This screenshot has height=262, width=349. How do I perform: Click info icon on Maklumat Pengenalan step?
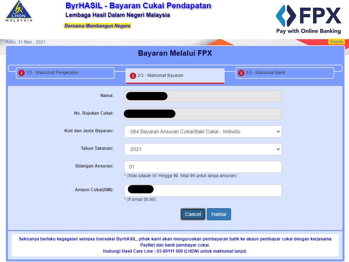pyautogui.click(x=21, y=73)
